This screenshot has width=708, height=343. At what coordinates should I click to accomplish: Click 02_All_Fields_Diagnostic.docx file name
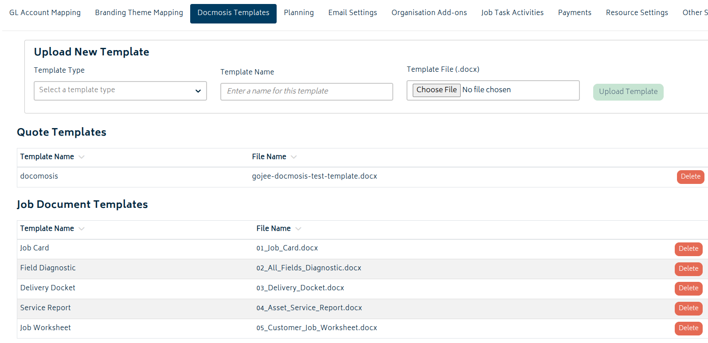pyautogui.click(x=309, y=268)
